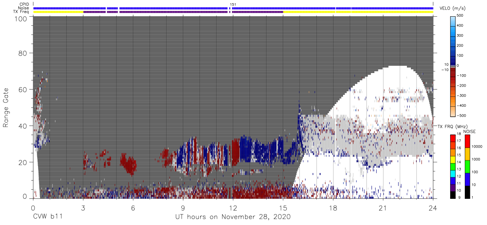Click the light blue top of the VELO colorbar

pyautogui.click(x=453, y=22)
